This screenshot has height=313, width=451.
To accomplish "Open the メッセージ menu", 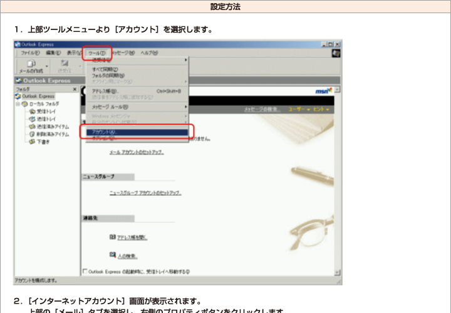I will 123,53.
